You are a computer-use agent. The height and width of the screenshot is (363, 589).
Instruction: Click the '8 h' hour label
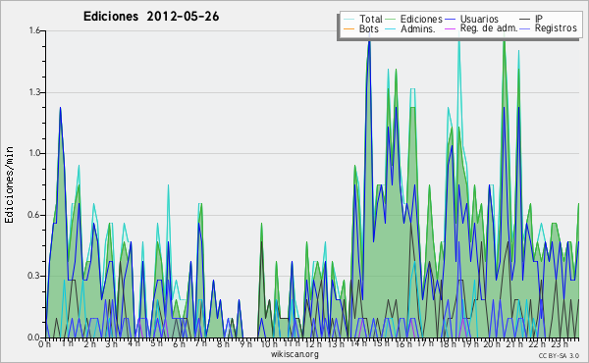click(223, 344)
